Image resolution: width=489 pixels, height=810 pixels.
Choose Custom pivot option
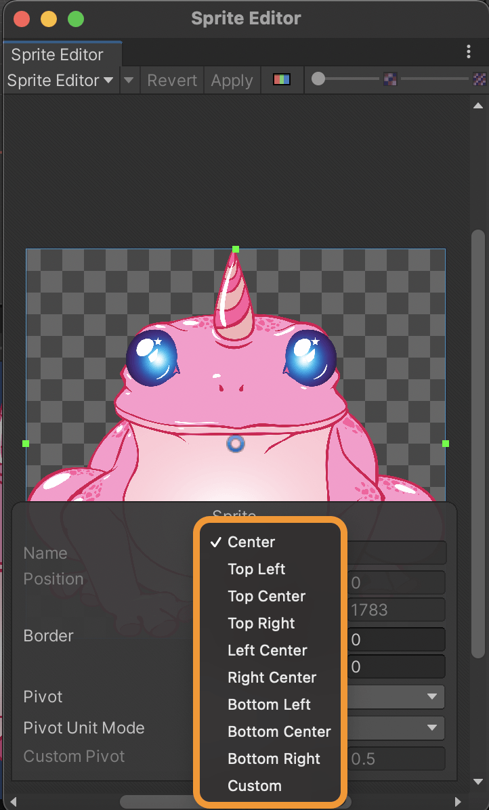(x=255, y=786)
